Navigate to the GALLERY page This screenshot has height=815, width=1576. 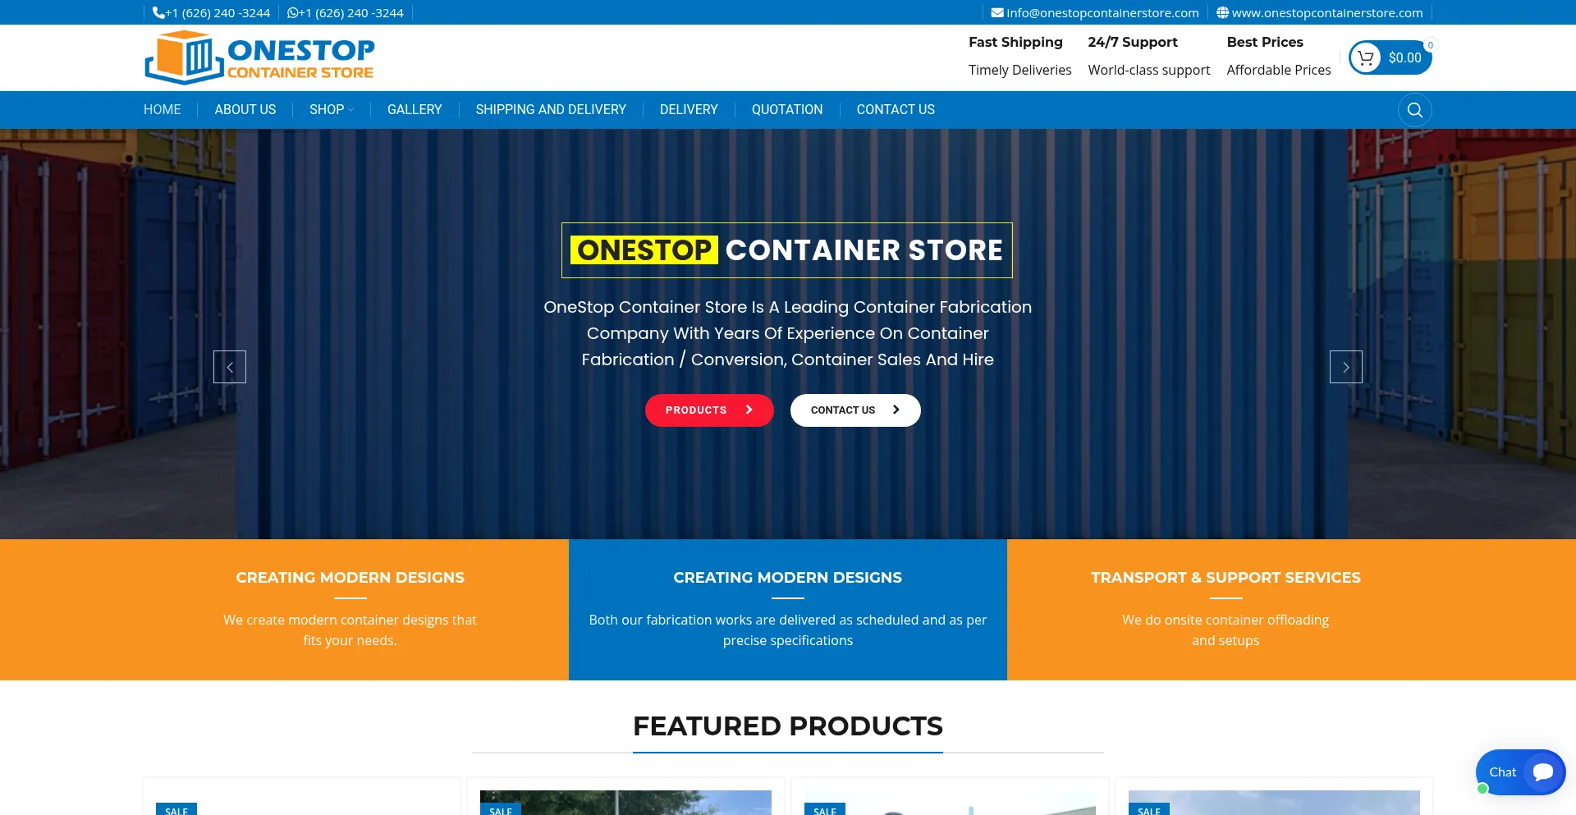[415, 109]
